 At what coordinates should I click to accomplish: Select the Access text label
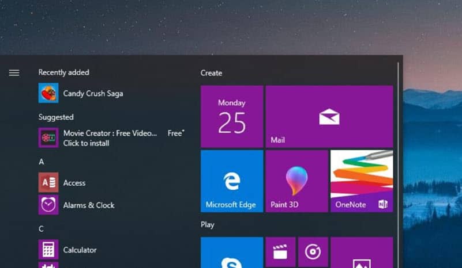click(x=74, y=183)
